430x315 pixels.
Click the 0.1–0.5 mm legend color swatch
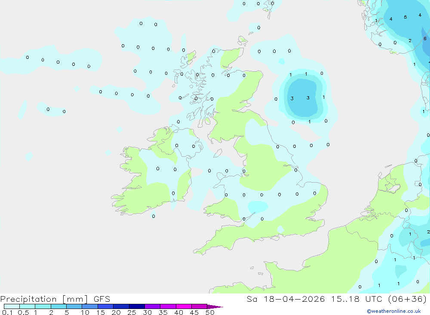tap(12, 306)
